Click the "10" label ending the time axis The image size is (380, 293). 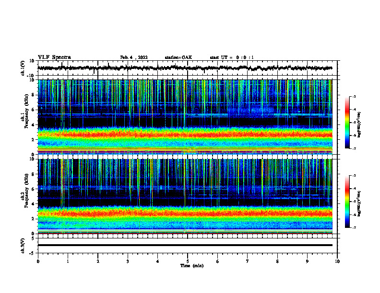point(337,261)
